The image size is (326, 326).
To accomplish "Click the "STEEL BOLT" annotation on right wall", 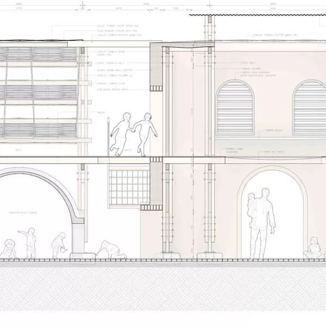I will [248, 63].
